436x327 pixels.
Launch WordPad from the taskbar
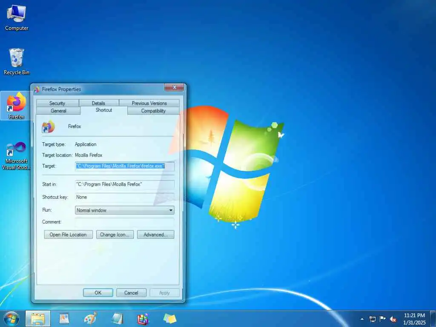pyautogui.click(x=64, y=318)
